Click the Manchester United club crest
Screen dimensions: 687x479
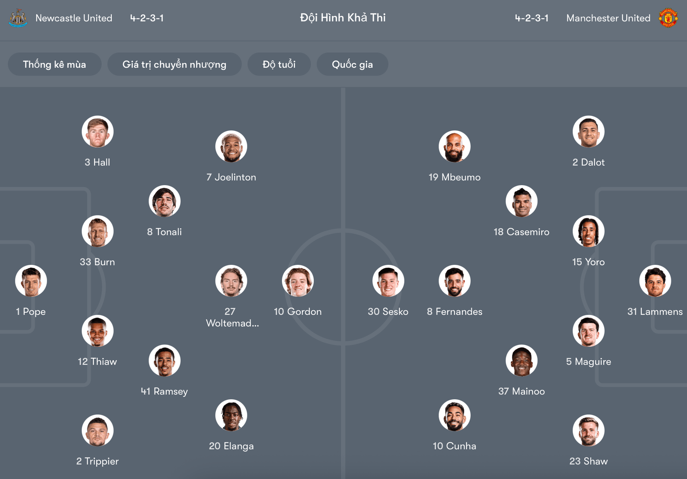[669, 18]
